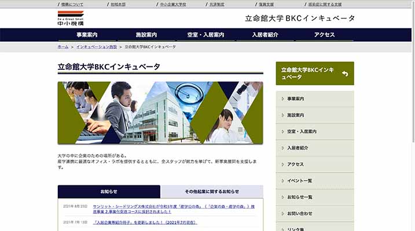The height and width of the screenshot is (231, 415).
Task: Open 空室・入居案内 navigation item
Action: tap(205, 35)
